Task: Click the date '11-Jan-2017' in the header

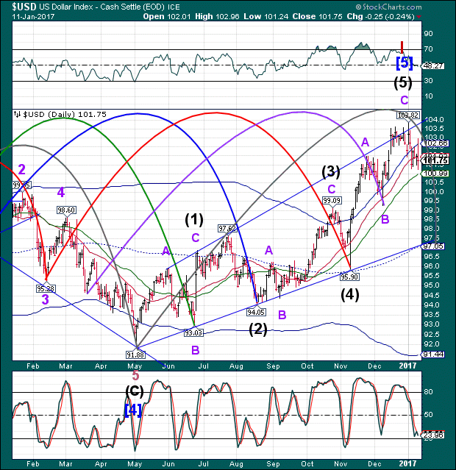Action: tap(33, 16)
